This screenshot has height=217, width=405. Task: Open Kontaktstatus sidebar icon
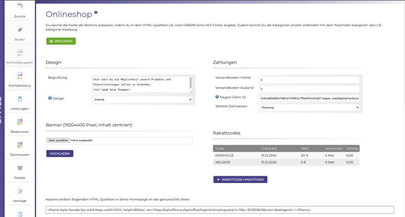20,76
